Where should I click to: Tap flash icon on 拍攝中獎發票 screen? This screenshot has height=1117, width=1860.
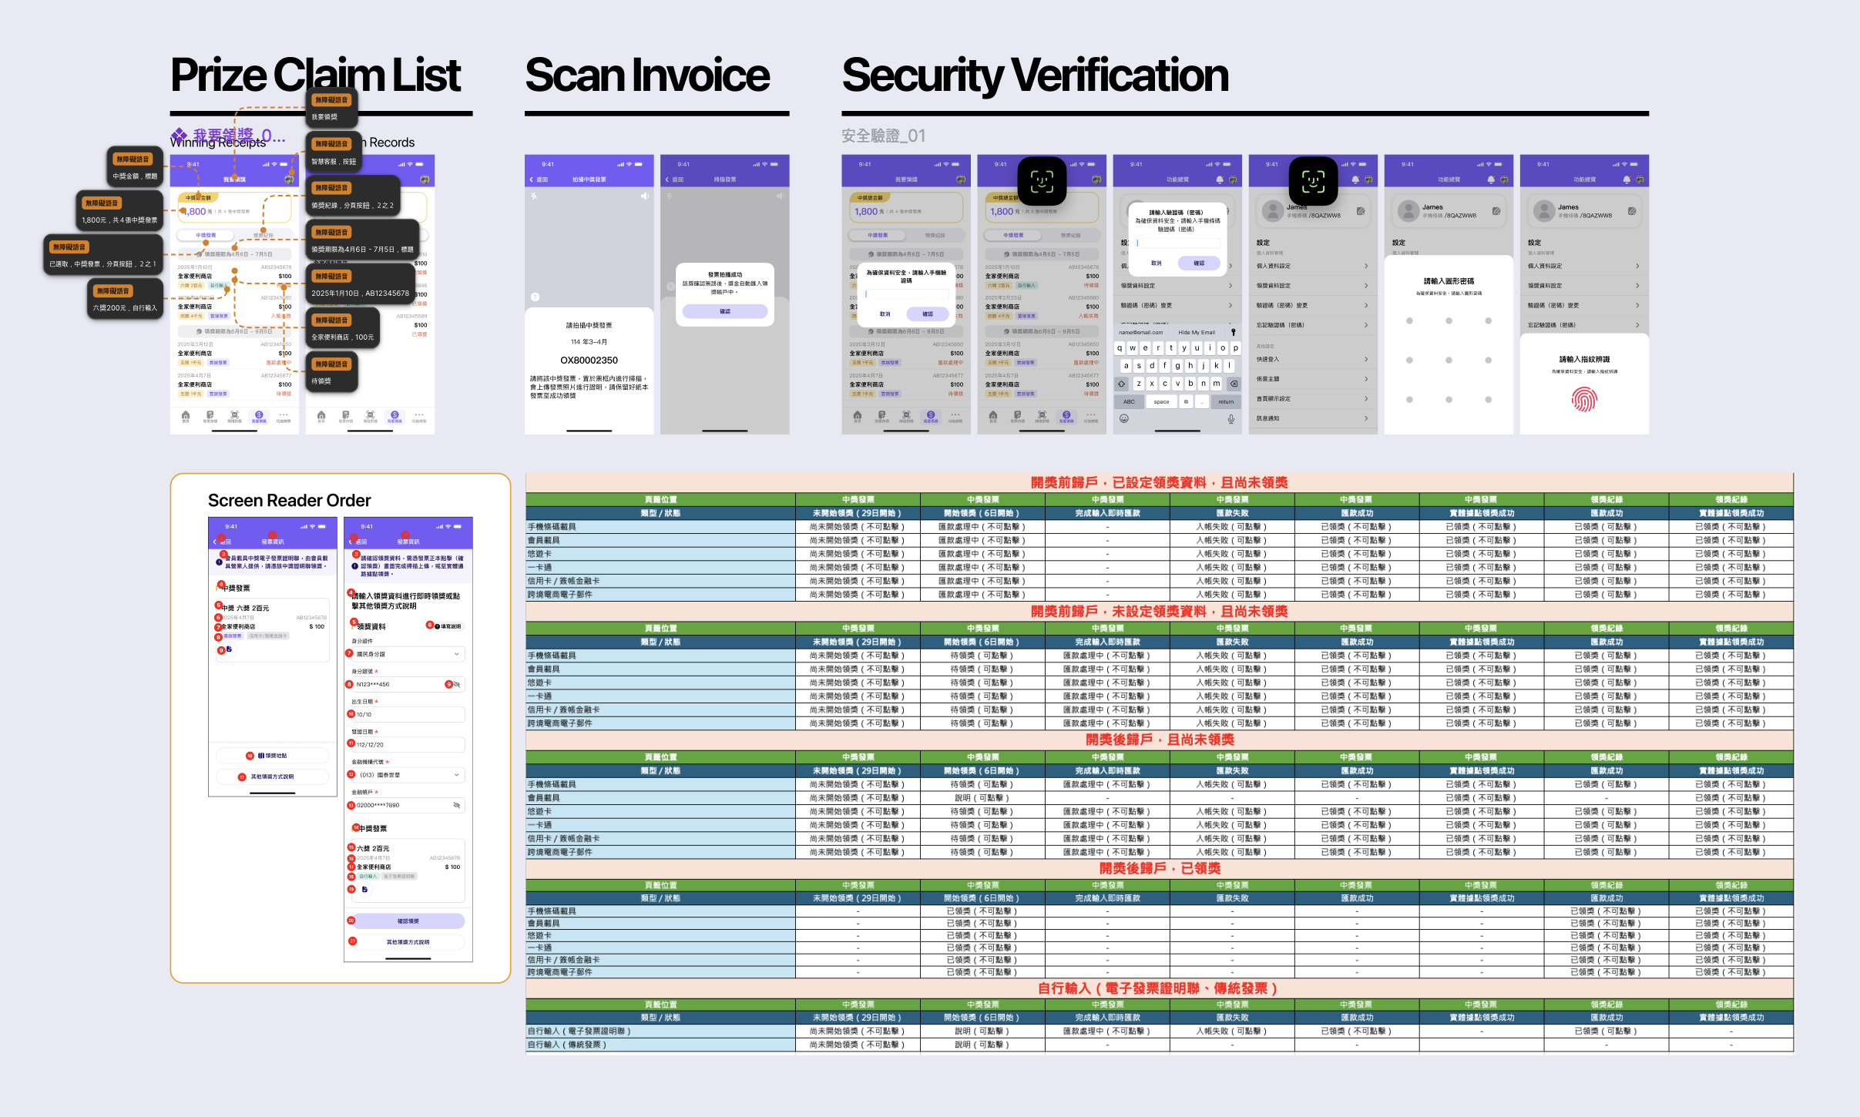tap(533, 196)
